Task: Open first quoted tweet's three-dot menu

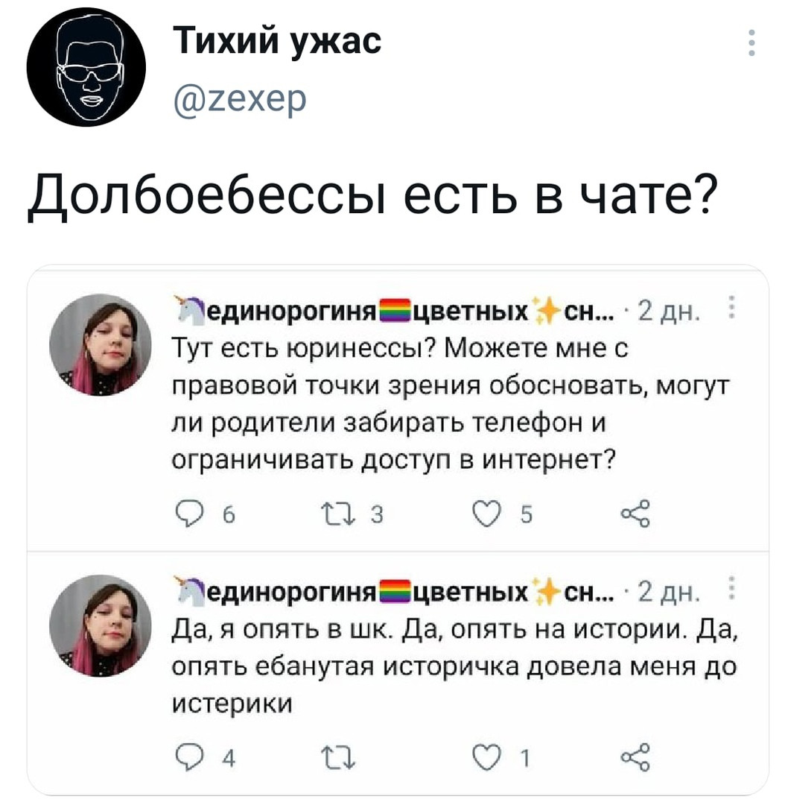Action: click(731, 307)
